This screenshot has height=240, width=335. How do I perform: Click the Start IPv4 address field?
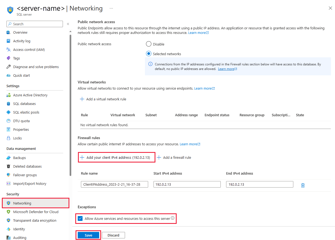click(x=187, y=184)
